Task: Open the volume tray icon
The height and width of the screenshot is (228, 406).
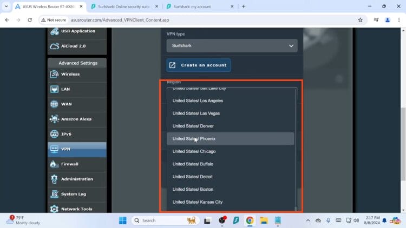Action: [x=357, y=220]
